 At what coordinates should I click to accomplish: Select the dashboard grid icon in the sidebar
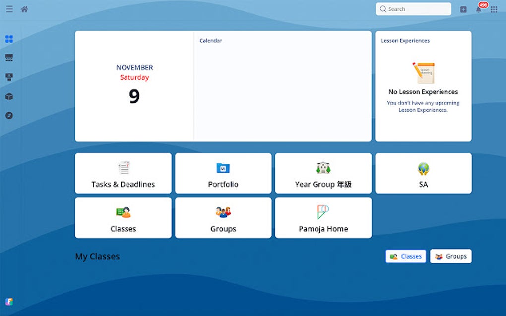8,39
